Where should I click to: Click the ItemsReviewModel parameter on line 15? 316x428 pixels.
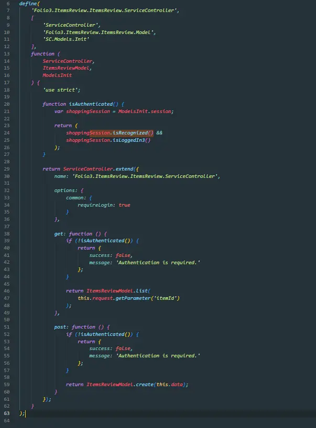point(66,68)
